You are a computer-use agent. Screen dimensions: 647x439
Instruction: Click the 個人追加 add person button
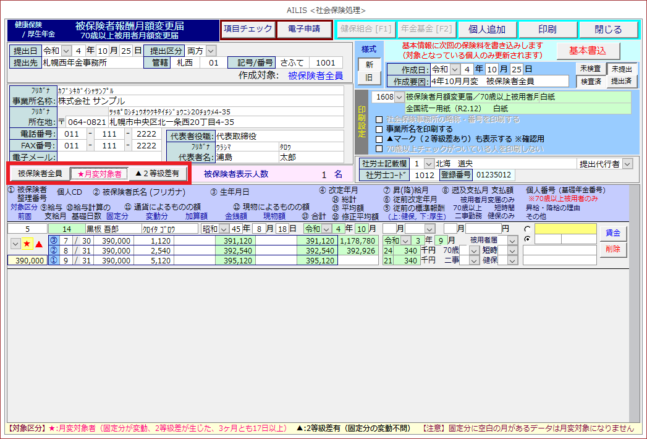[487, 30]
